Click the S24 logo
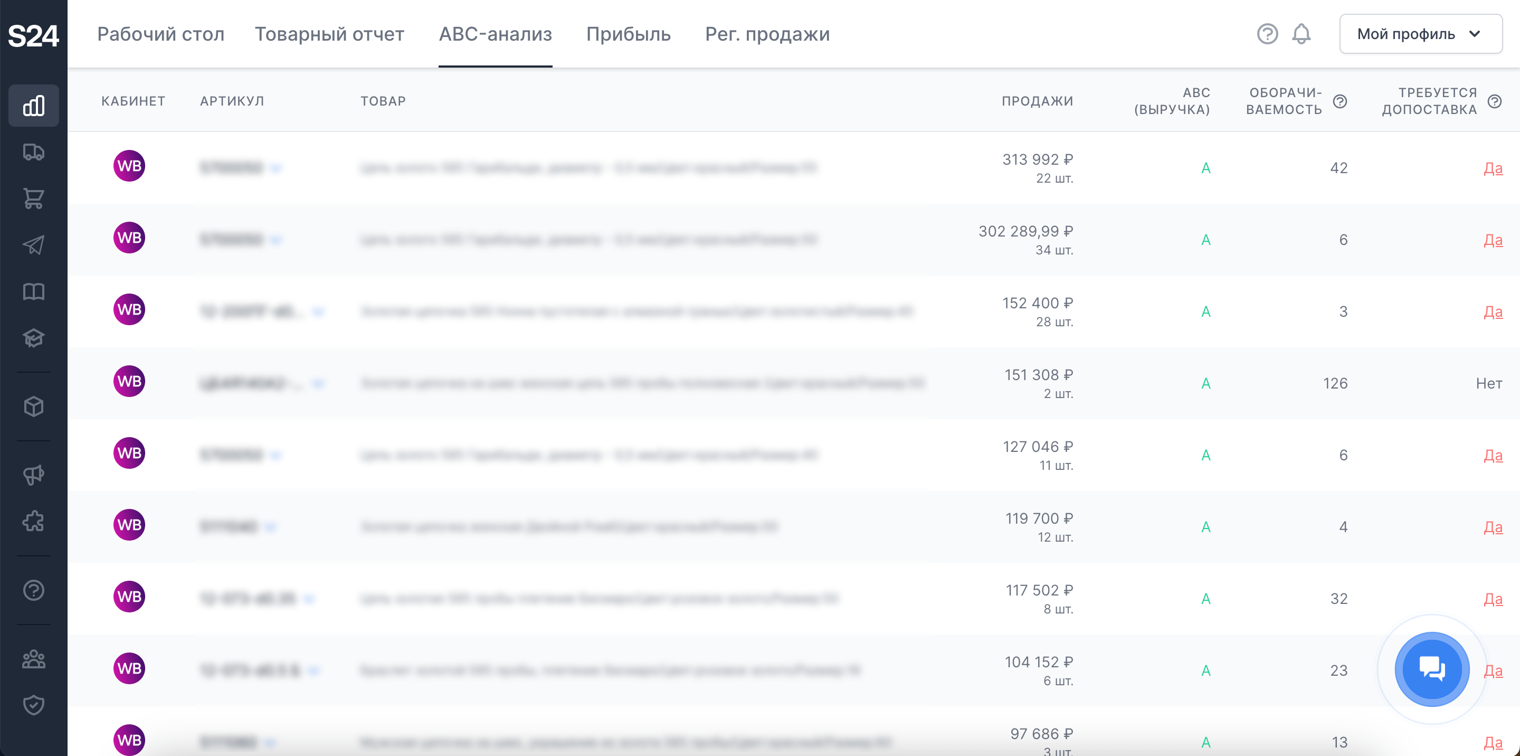This screenshot has width=1520, height=756. pyautogui.click(x=33, y=35)
